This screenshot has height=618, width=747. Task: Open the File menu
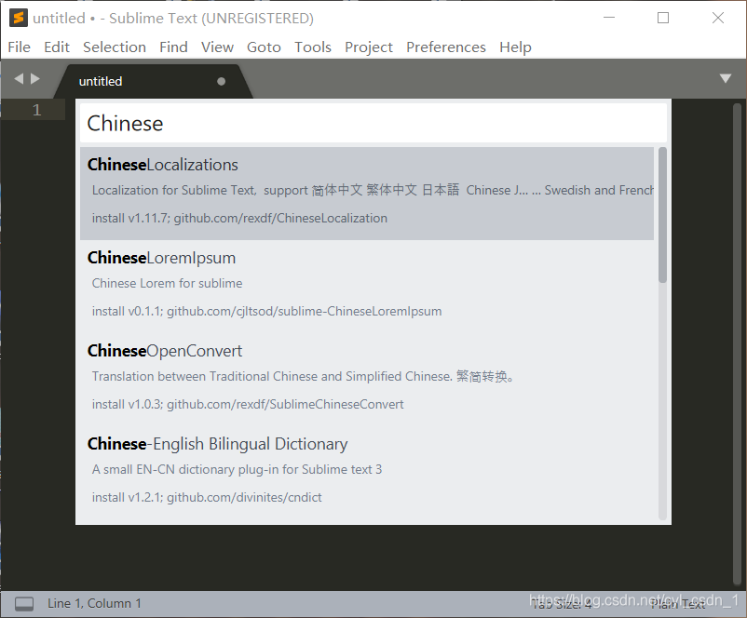[19, 47]
